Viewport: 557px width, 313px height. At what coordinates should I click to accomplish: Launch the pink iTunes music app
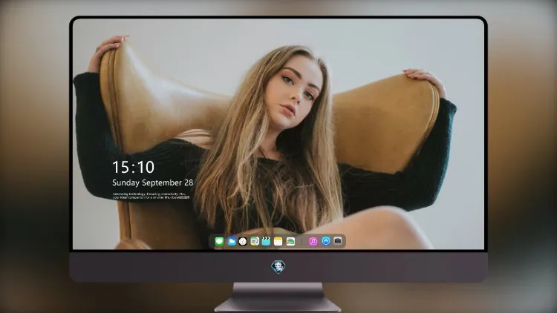pyautogui.click(x=313, y=242)
